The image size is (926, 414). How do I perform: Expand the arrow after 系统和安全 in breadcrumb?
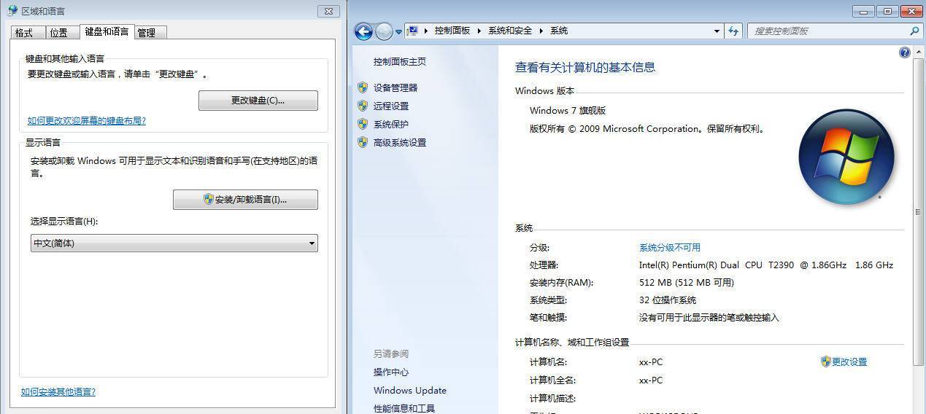[541, 31]
